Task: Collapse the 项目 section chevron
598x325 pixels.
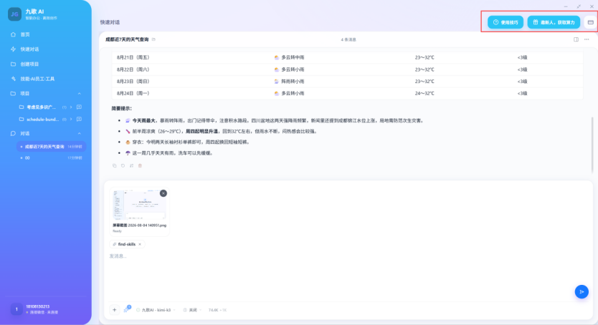Action: point(80,94)
